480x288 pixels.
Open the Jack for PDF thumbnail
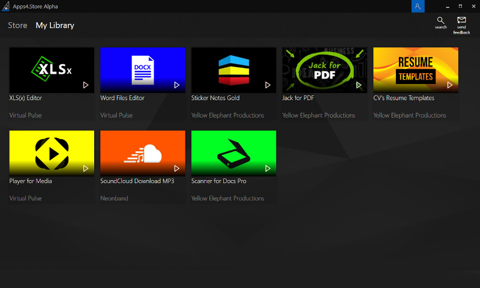[x=325, y=70]
